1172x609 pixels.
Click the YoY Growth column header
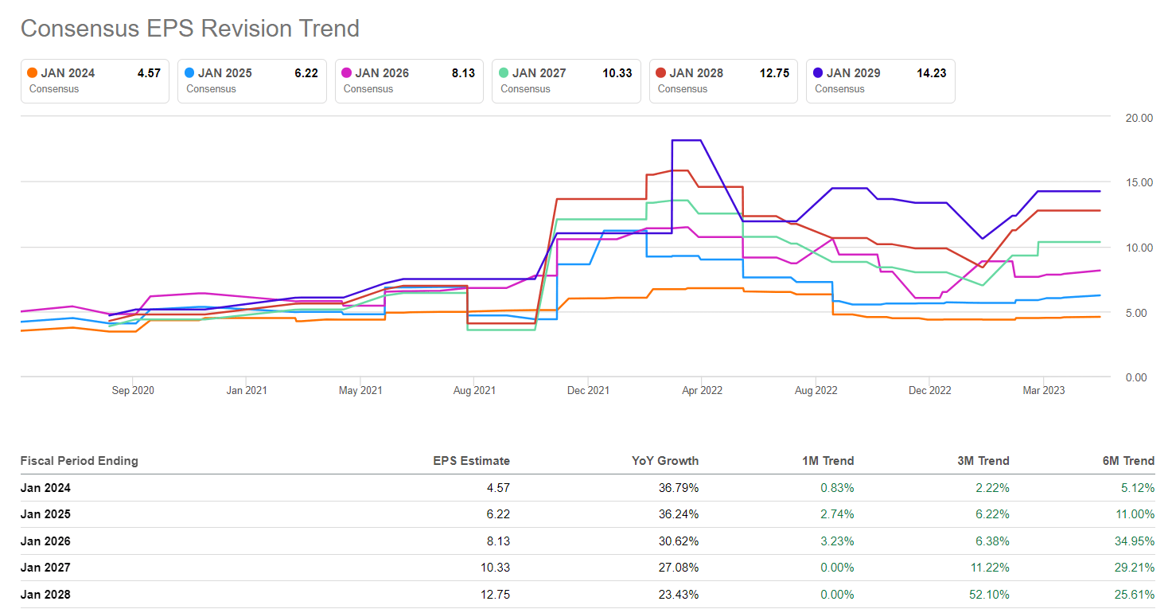point(666,461)
